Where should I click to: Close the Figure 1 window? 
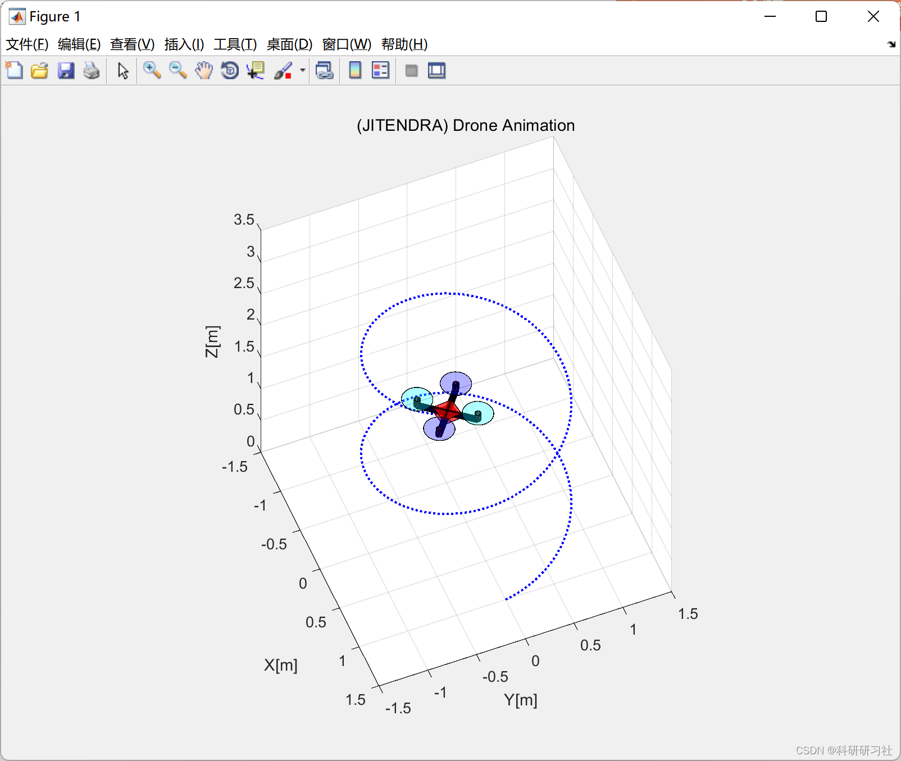[873, 17]
